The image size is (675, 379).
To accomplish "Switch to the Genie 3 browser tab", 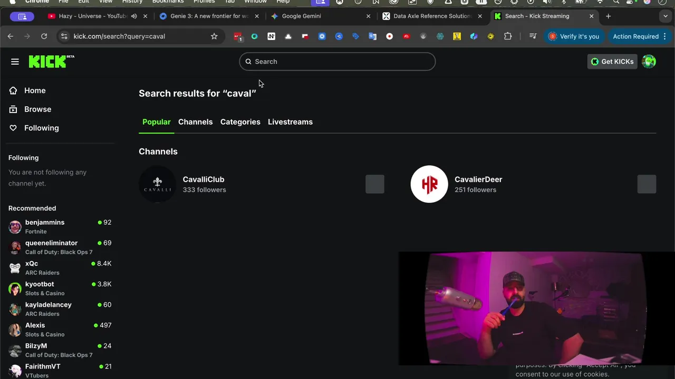I will point(208,16).
